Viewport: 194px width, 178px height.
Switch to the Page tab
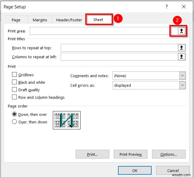tap(16, 20)
